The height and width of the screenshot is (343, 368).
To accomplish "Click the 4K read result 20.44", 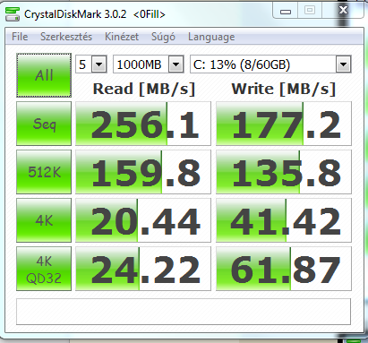I will [143, 220].
